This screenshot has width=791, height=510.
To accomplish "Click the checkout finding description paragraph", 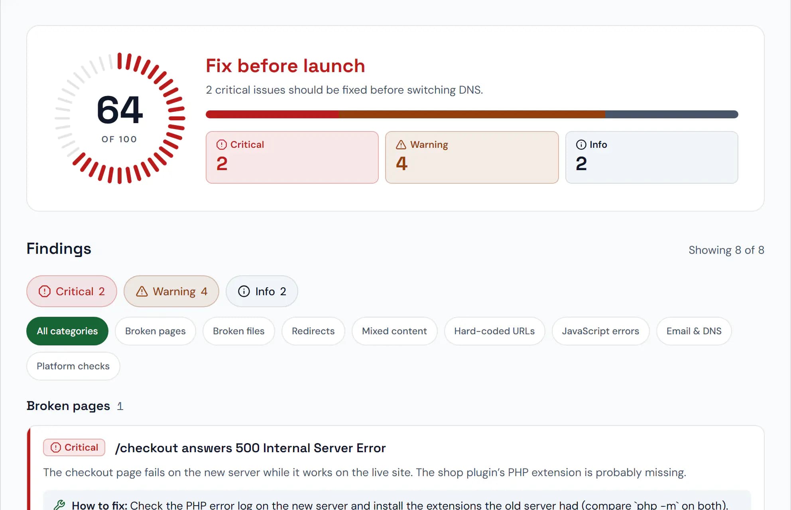I will pyautogui.click(x=365, y=473).
